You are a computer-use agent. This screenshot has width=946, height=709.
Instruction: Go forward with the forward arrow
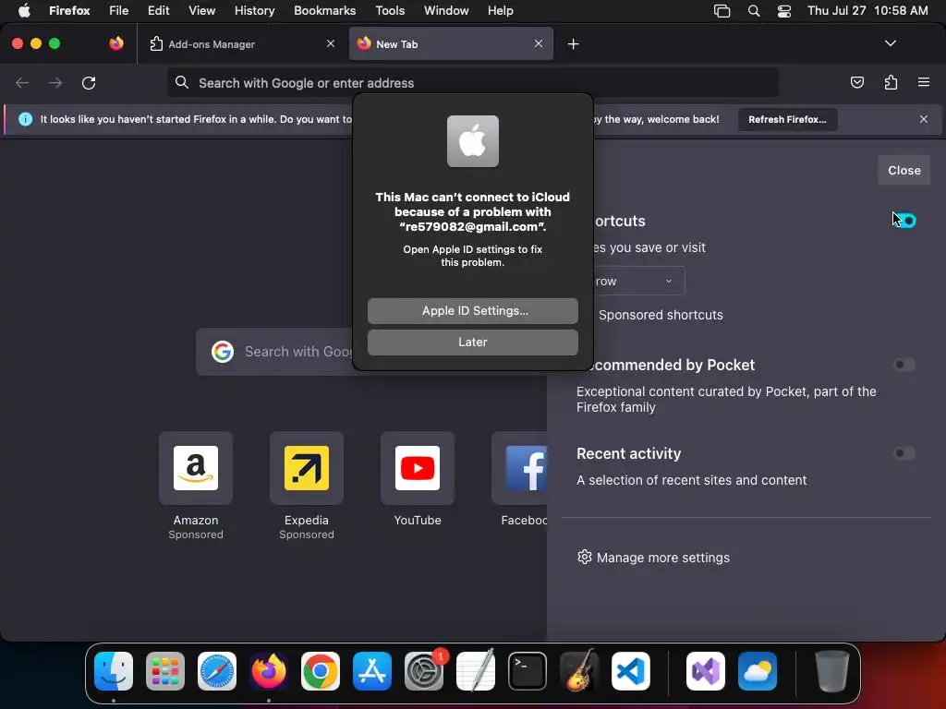(x=55, y=82)
